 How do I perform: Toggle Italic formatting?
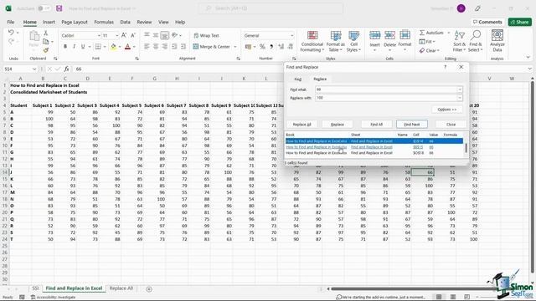pyautogui.click(x=74, y=47)
